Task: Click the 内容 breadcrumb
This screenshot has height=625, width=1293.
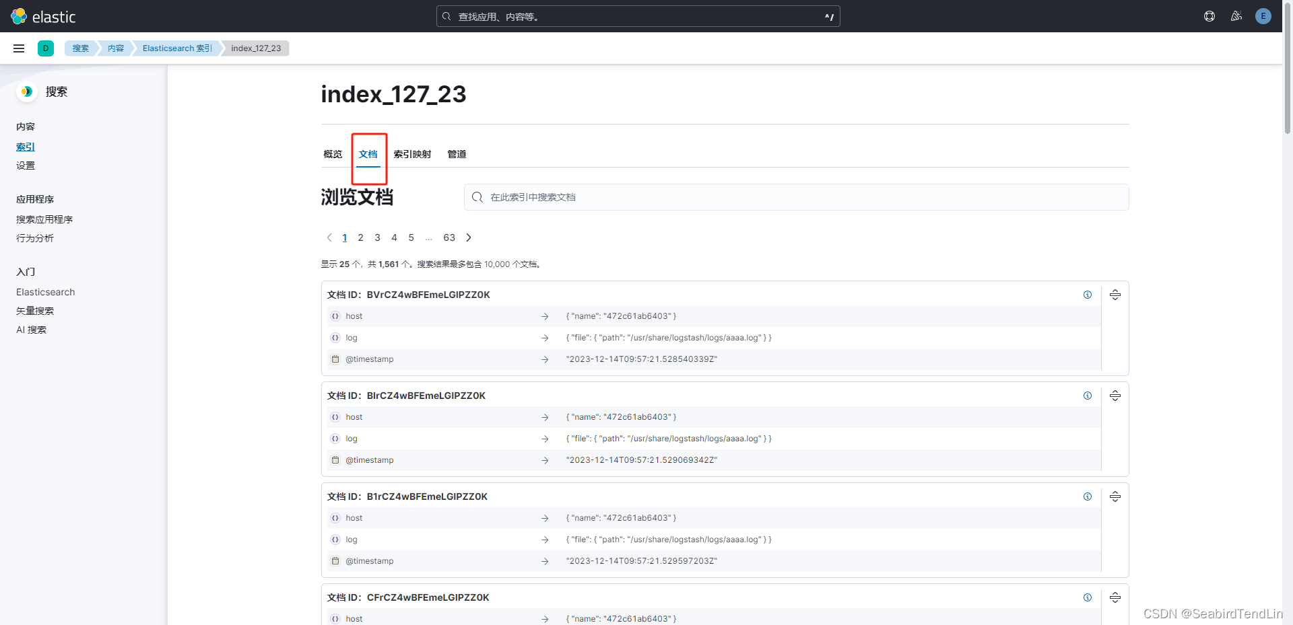Action: (116, 48)
